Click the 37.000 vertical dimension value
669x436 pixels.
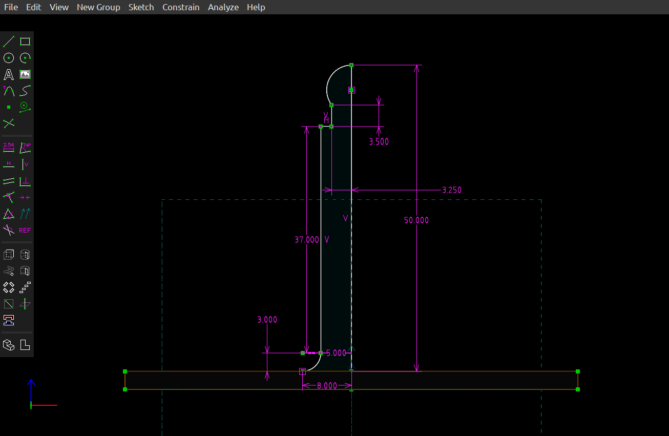[306, 239]
